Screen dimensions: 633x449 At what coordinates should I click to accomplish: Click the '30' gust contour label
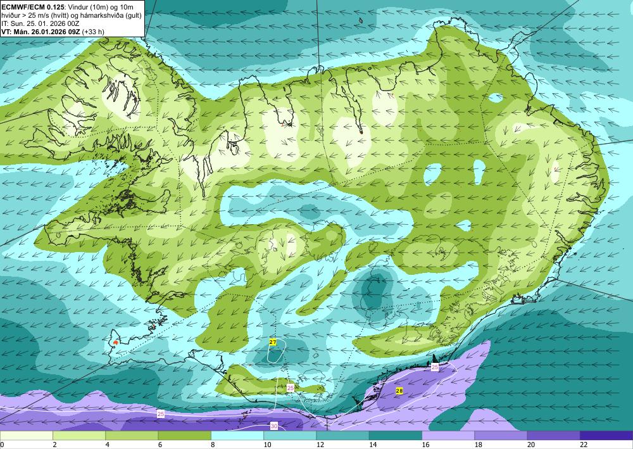[274, 426]
